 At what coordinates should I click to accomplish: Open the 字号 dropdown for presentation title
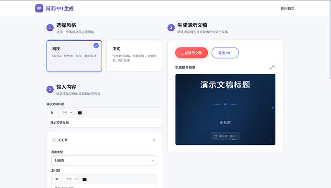coord(66,113)
